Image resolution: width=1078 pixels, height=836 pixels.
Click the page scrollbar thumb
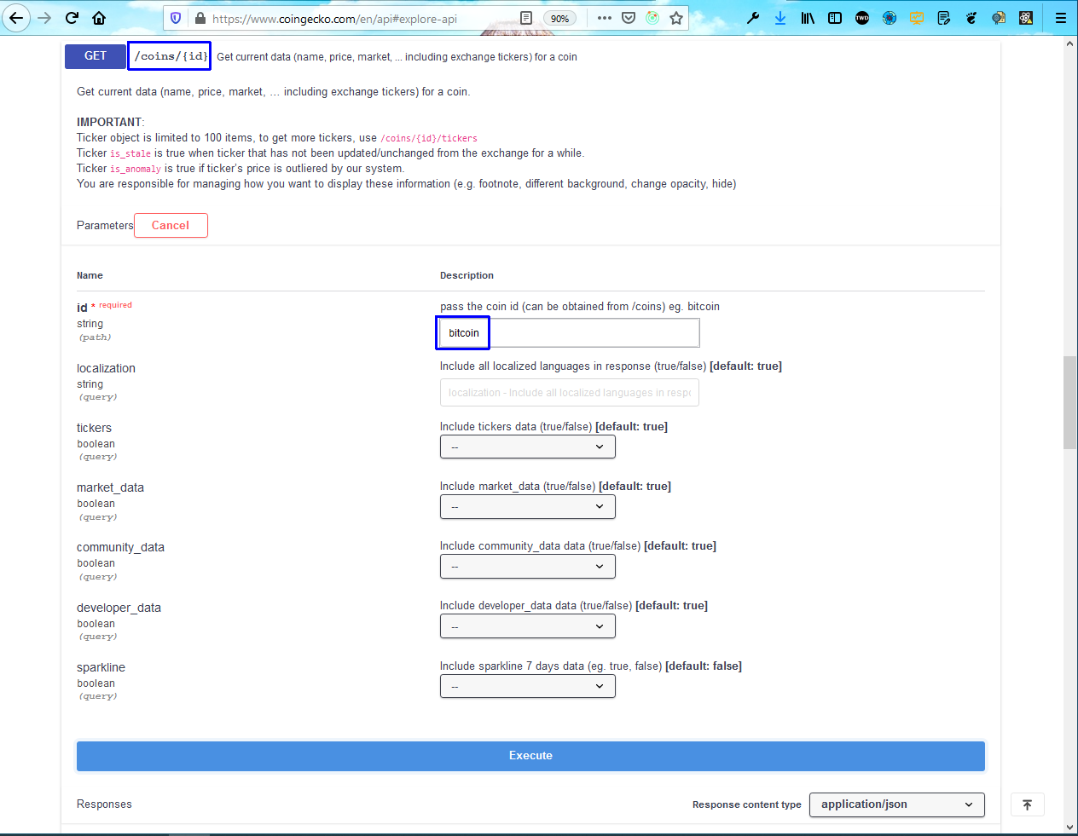pyautogui.click(x=1069, y=402)
